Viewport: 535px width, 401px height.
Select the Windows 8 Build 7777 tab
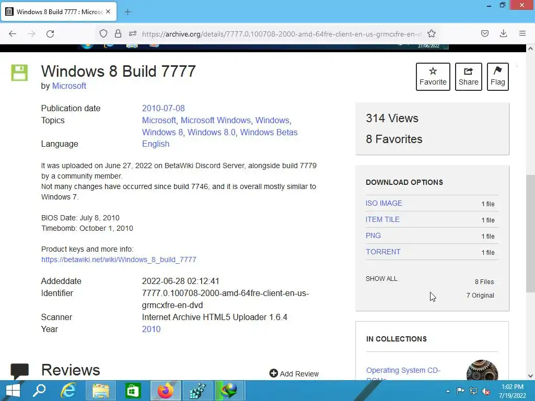click(x=59, y=11)
